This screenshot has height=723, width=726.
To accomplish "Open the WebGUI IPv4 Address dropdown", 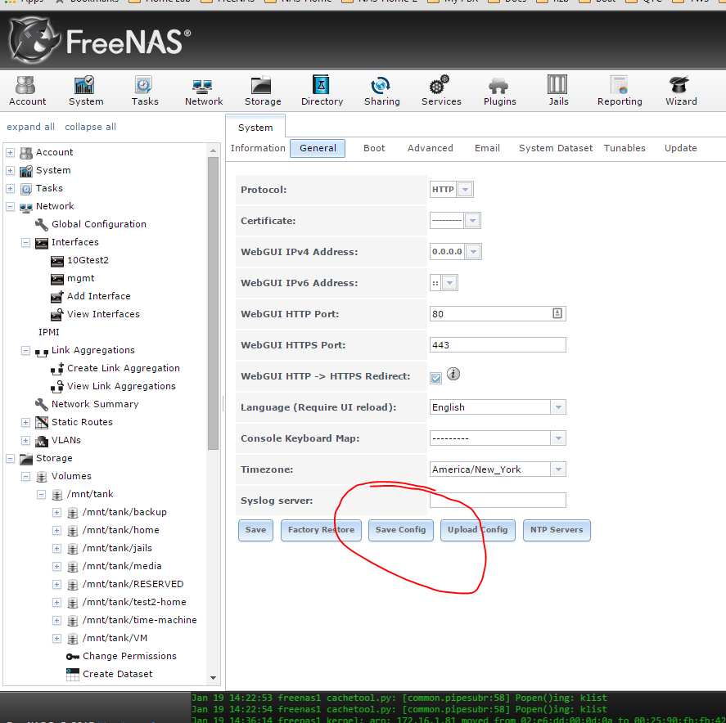I will 473,252.
